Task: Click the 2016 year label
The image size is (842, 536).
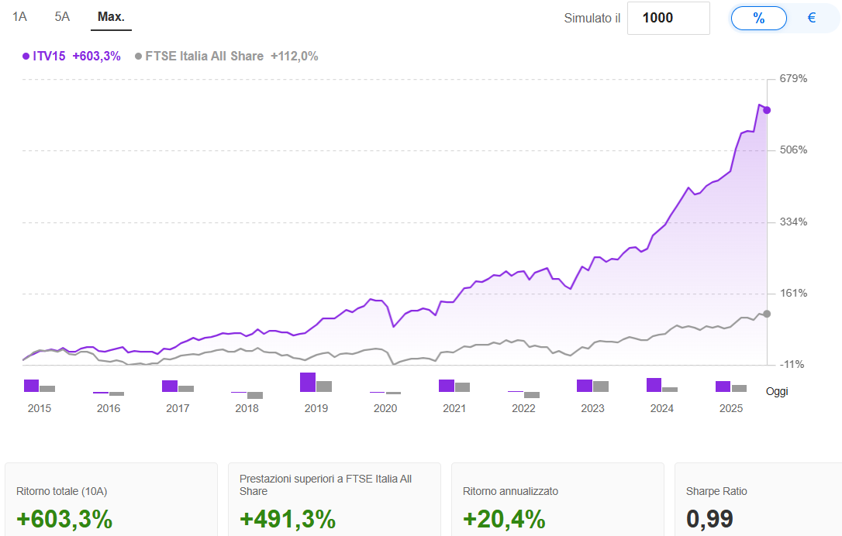Action: point(109,408)
